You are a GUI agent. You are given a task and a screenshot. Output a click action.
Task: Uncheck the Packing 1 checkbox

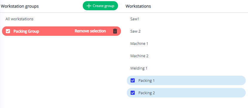tap(133, 80)
